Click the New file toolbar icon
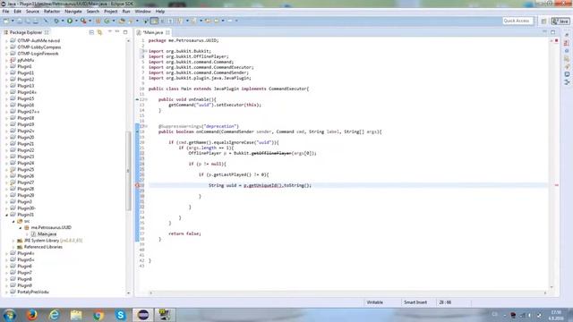Viewport: 573px width, 322px height. tap(6, 21)
